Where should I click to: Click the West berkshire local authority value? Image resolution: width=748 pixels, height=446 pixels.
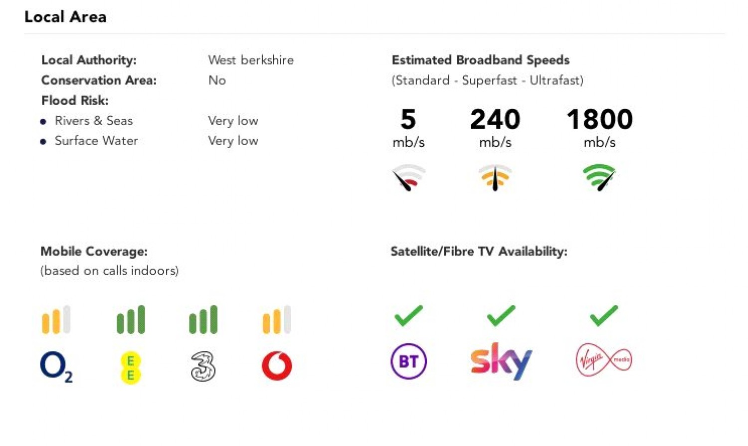pyautogui.click(x=251, y=60)
